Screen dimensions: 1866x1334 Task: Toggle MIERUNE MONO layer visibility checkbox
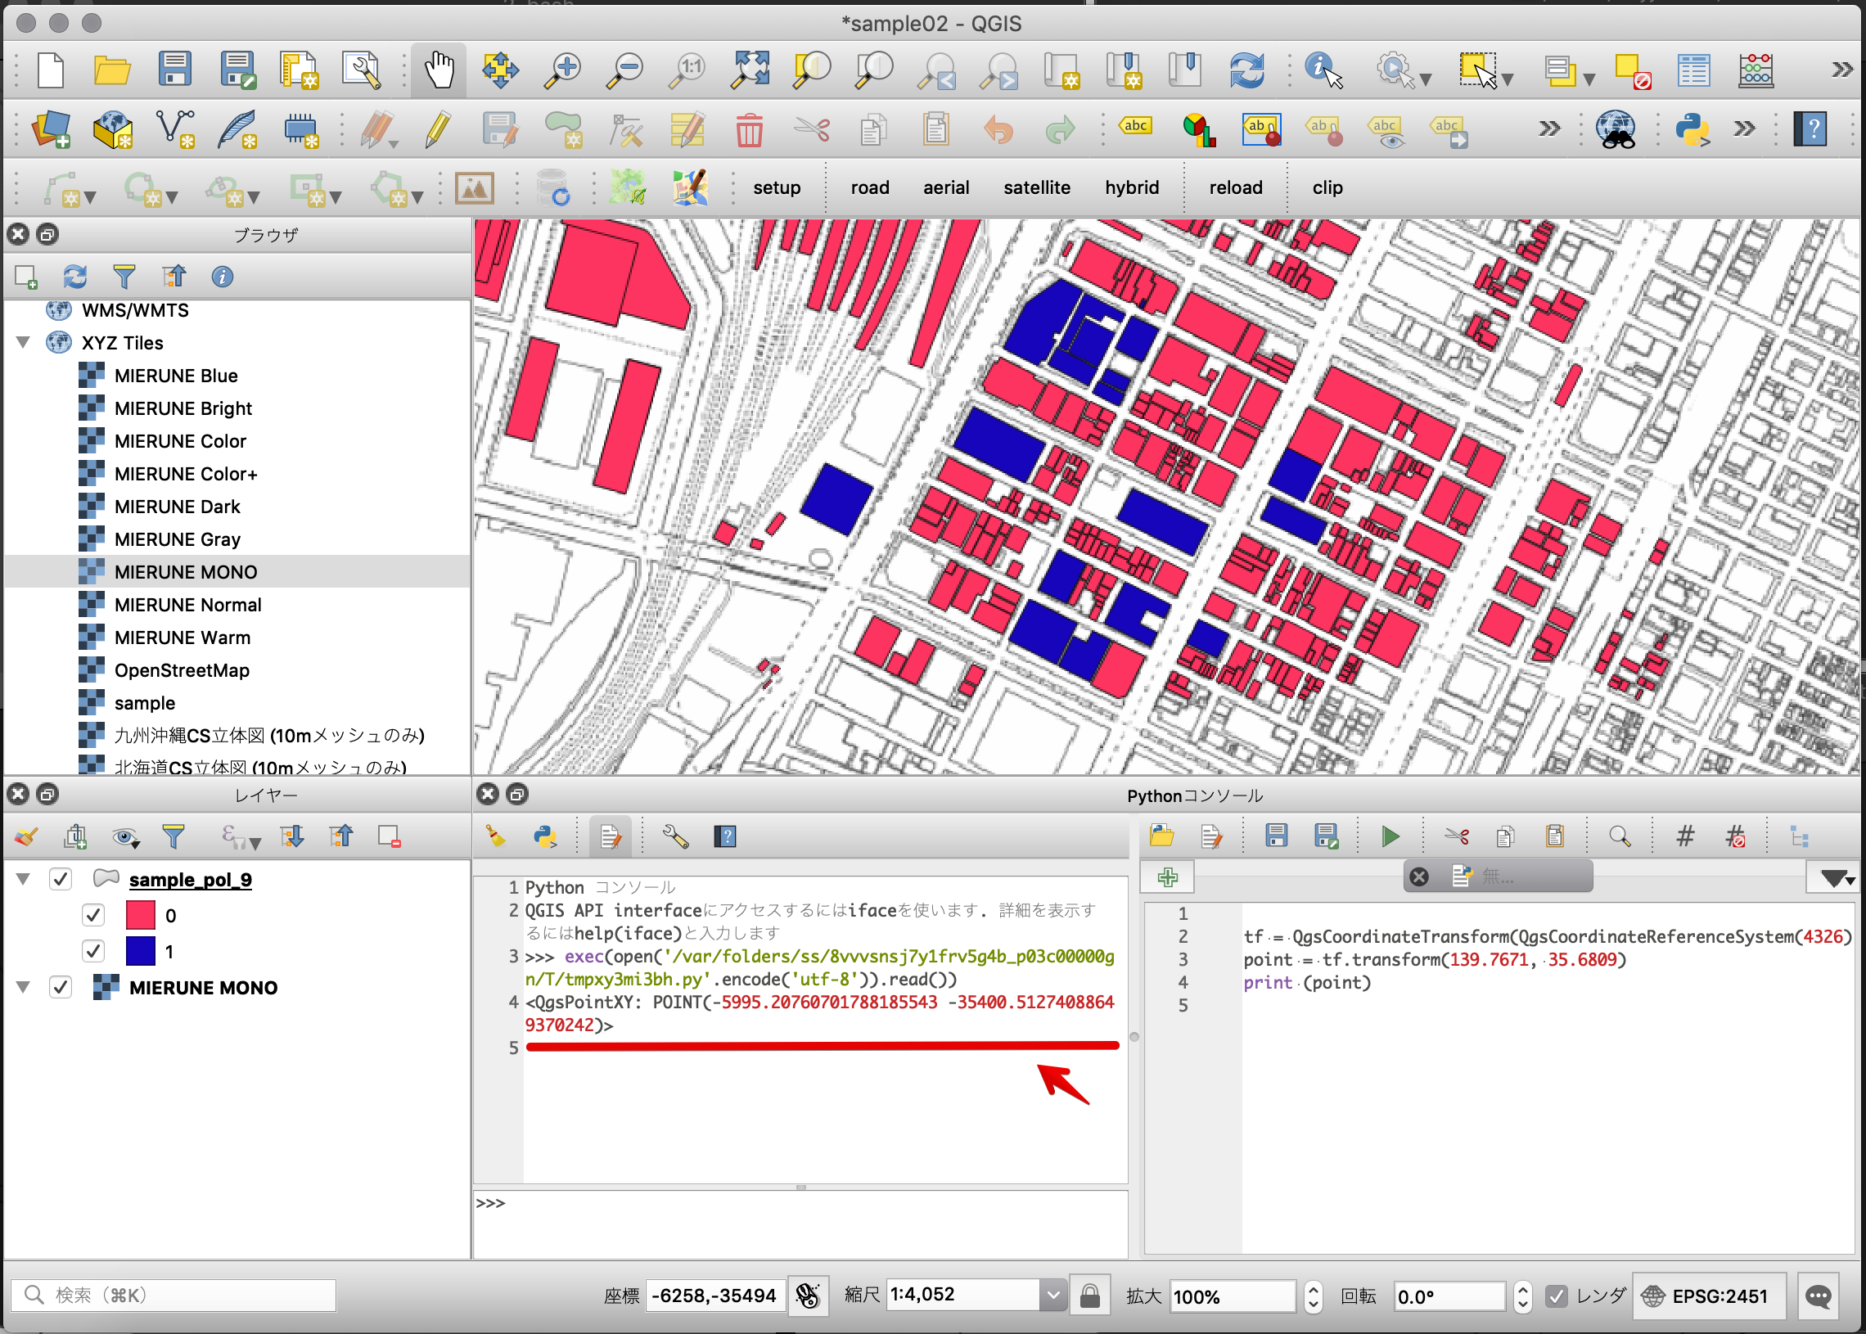pos(60,987)
